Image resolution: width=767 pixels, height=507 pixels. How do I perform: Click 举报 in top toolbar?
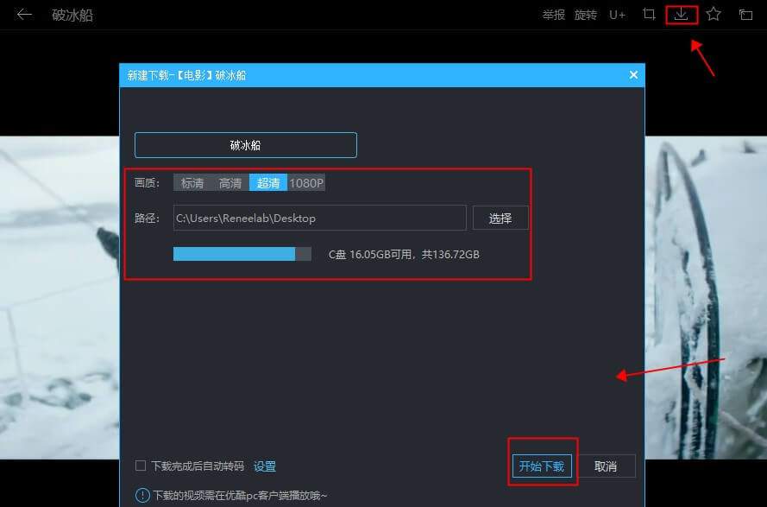point(553,15)
